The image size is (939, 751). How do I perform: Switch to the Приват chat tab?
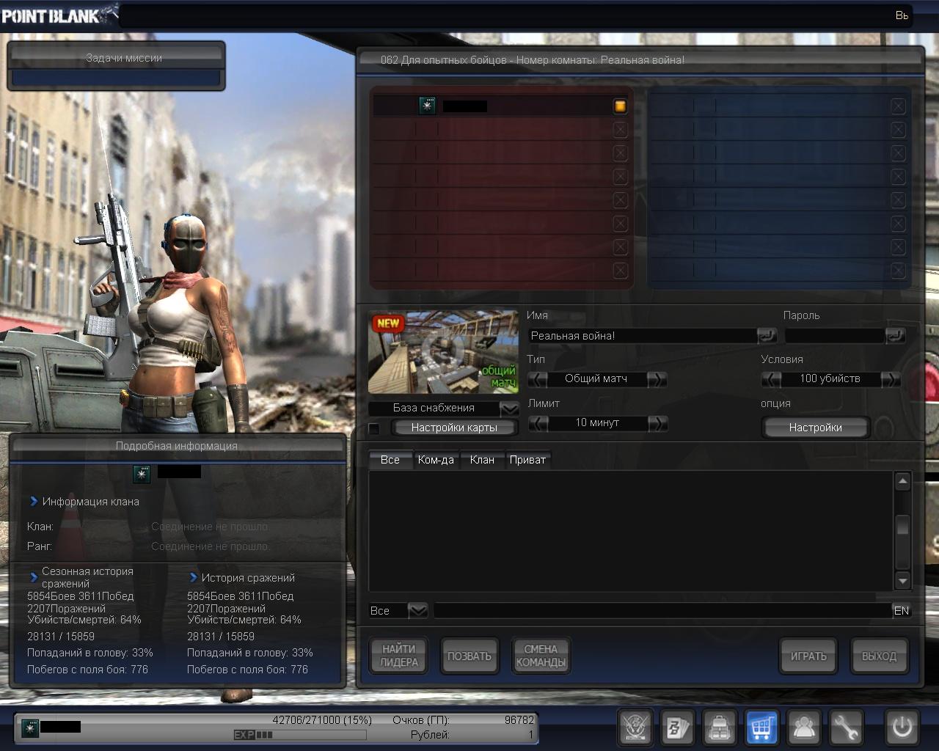coord(527,460)
